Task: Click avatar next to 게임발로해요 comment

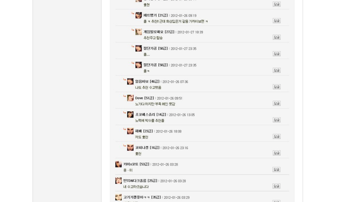Action: (138, 32)
